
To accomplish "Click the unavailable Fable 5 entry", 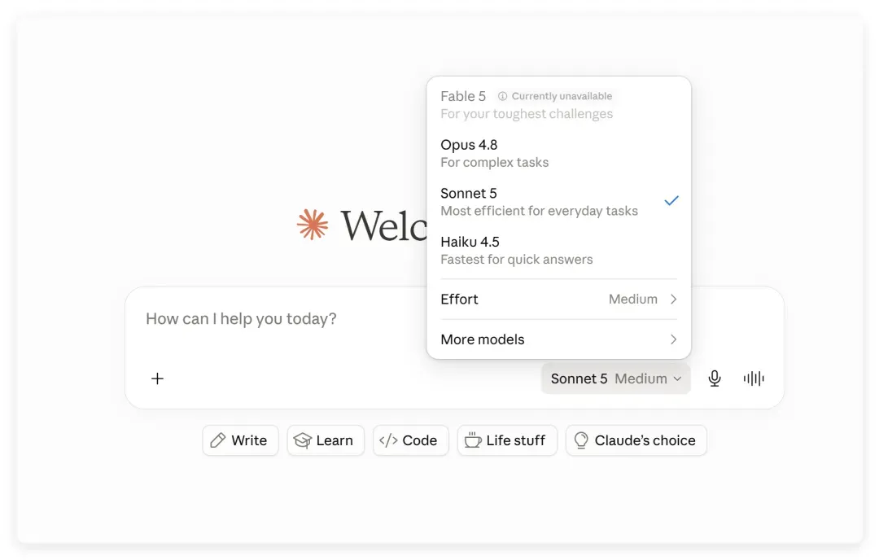I will (559, 105).
